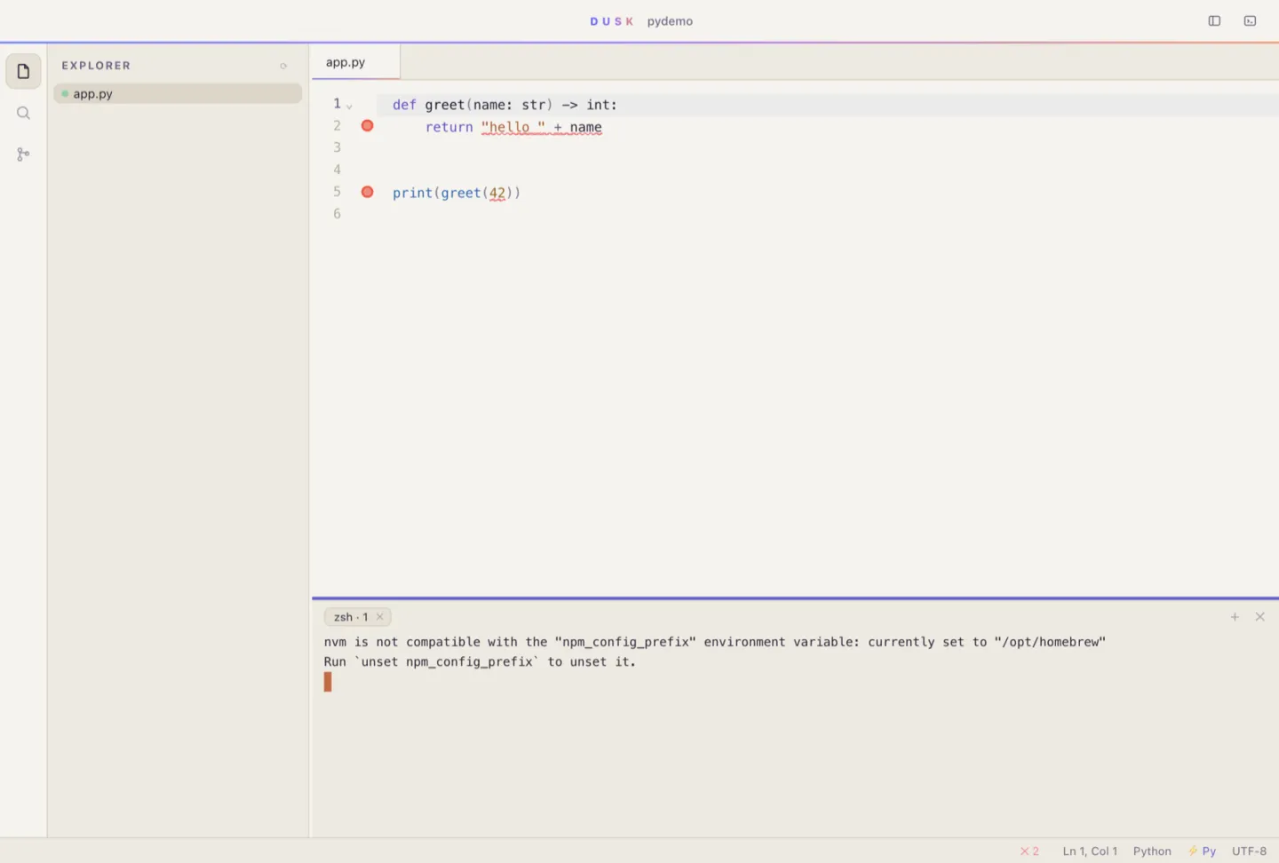
Task: Toggle the terminal panel icon in title bar
Action: [x=1250, y=20]
